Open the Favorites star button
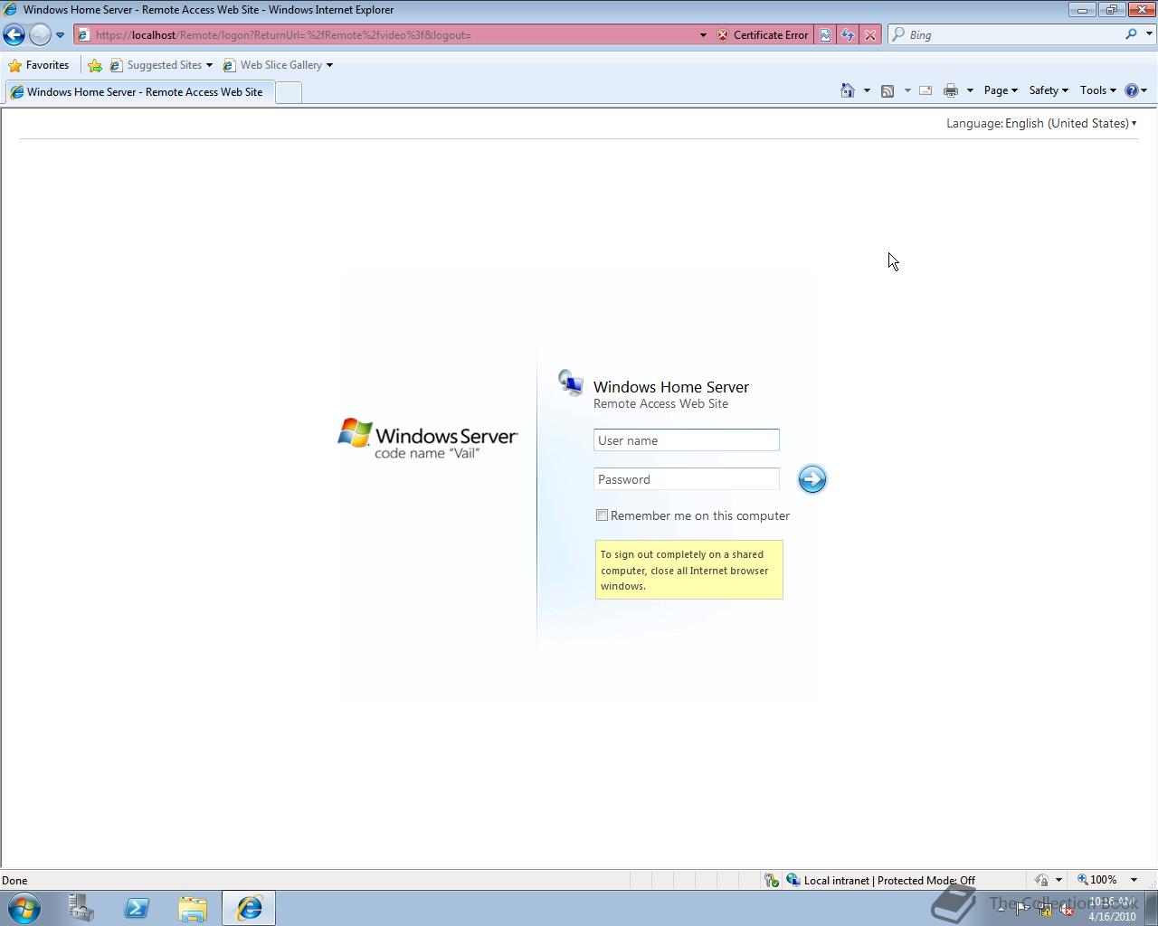 [39, 65]
